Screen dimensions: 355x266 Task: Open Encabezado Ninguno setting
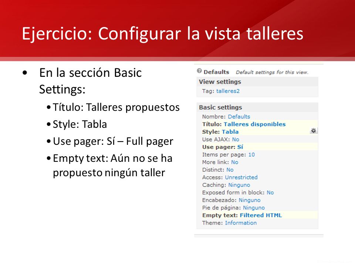[x=250, y=200]
